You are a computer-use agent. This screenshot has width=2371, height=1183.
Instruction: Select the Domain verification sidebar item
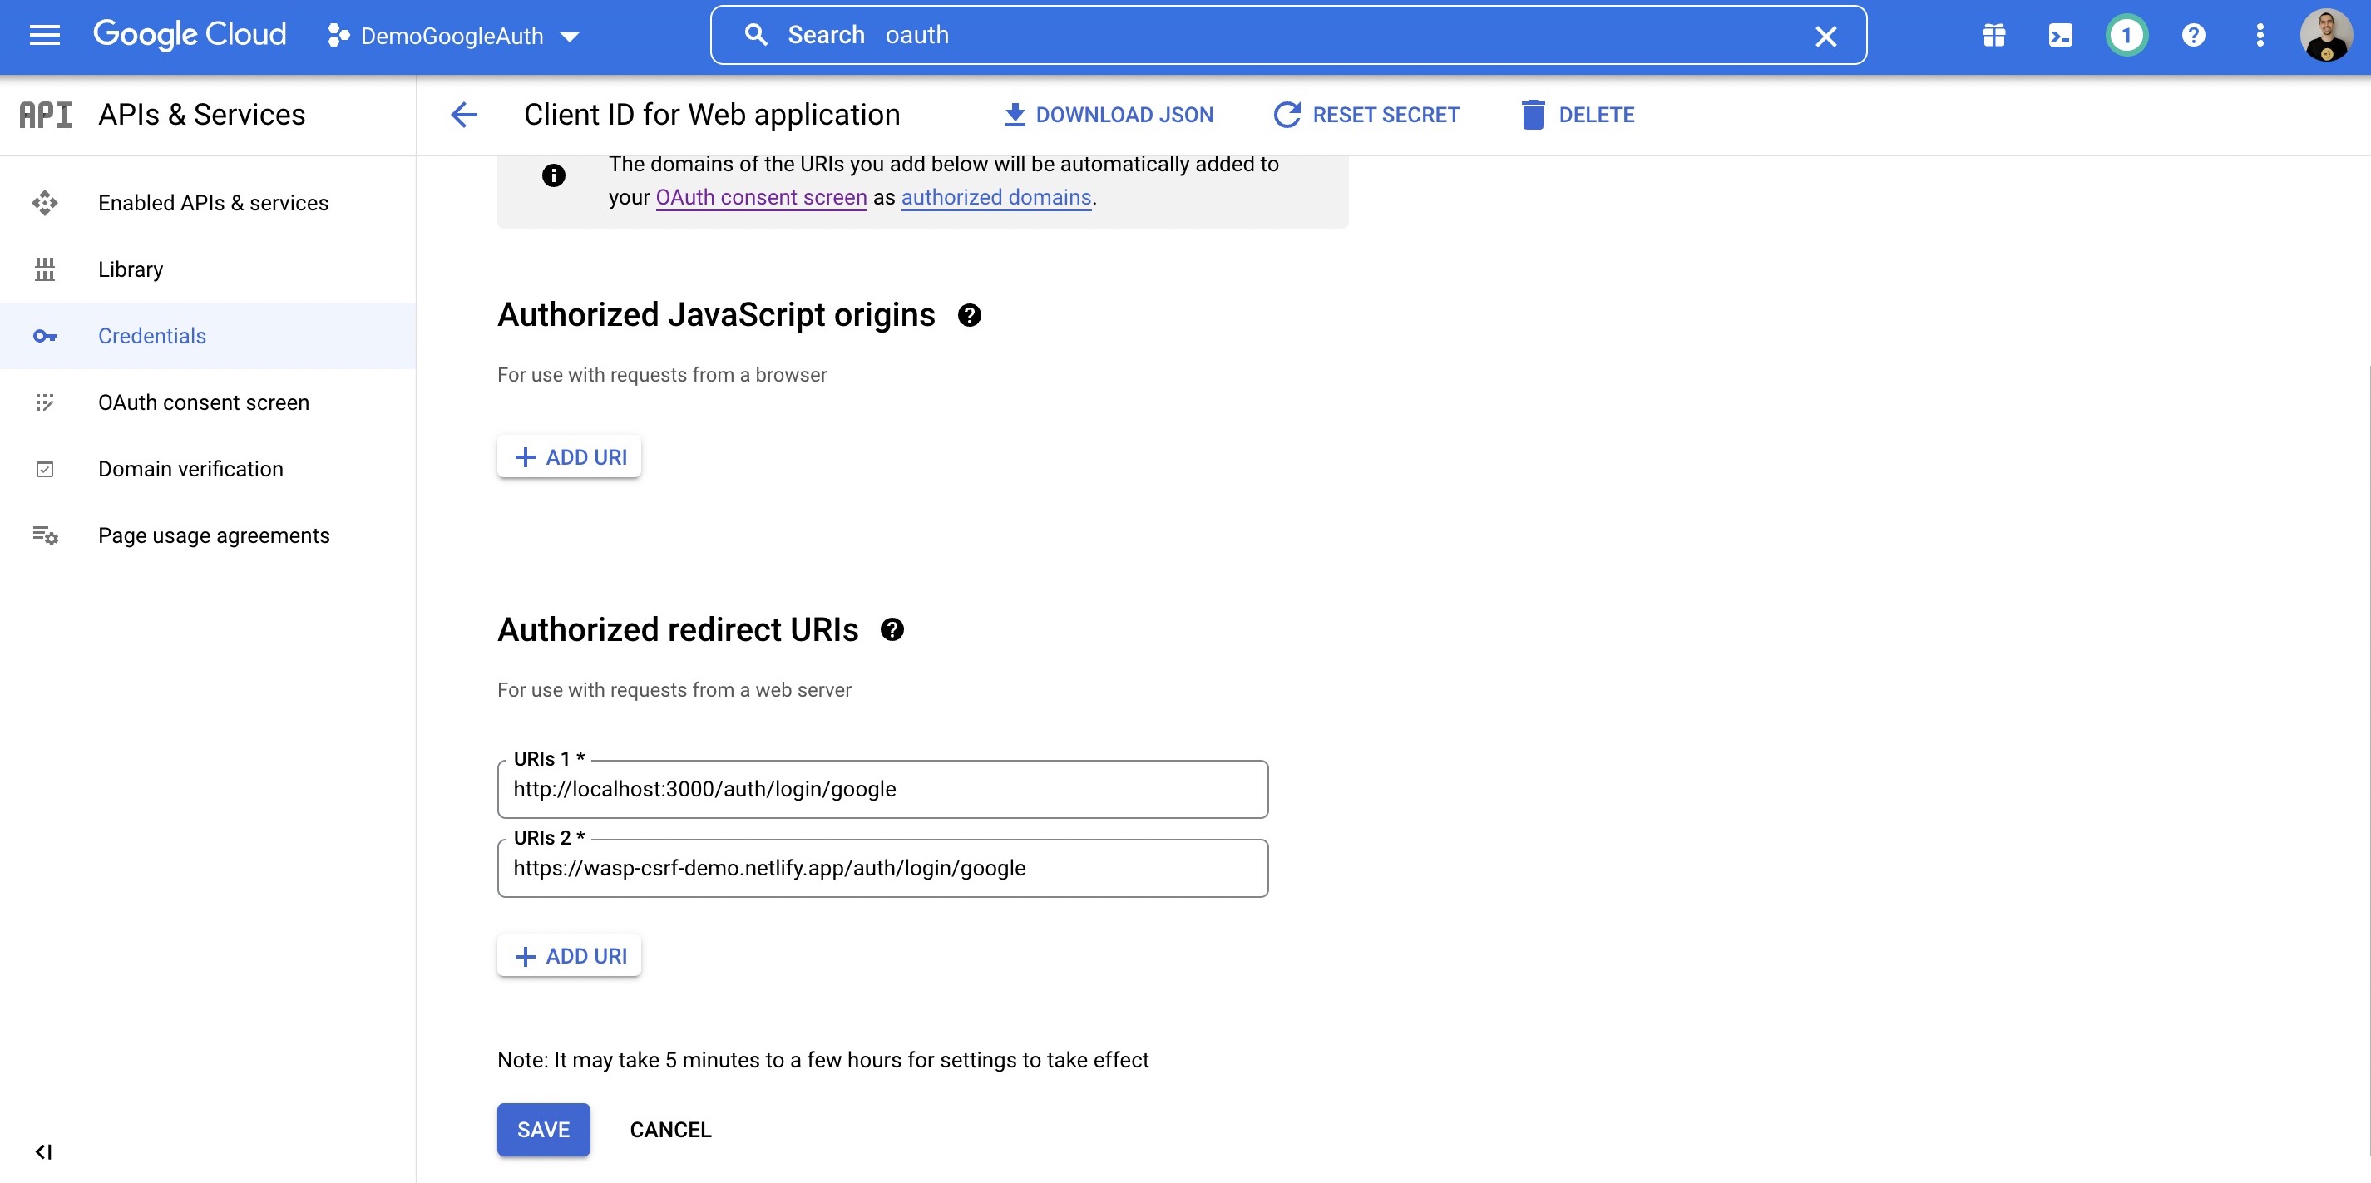(x=190, y=468)
